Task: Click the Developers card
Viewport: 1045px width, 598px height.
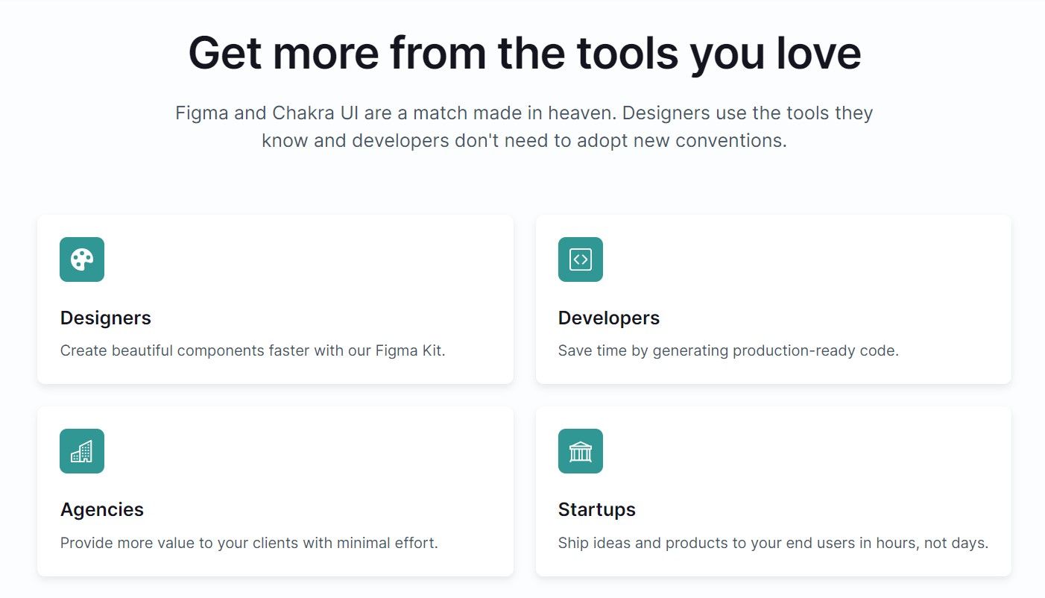Action: click(773, 299)
